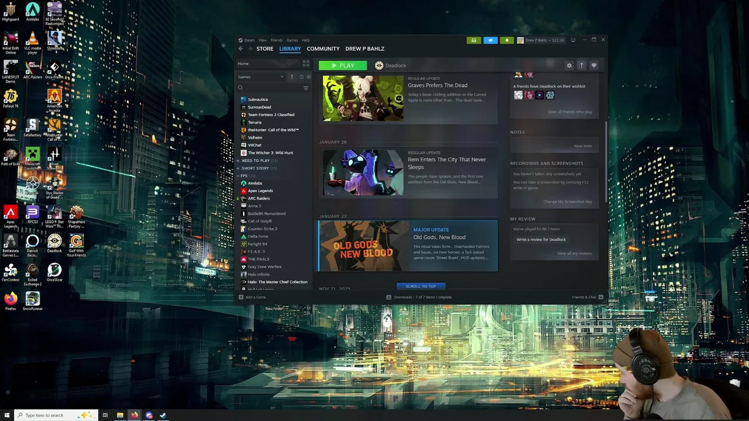
Task: Open Firefox desktop shortcut
Action: (11, 301)
